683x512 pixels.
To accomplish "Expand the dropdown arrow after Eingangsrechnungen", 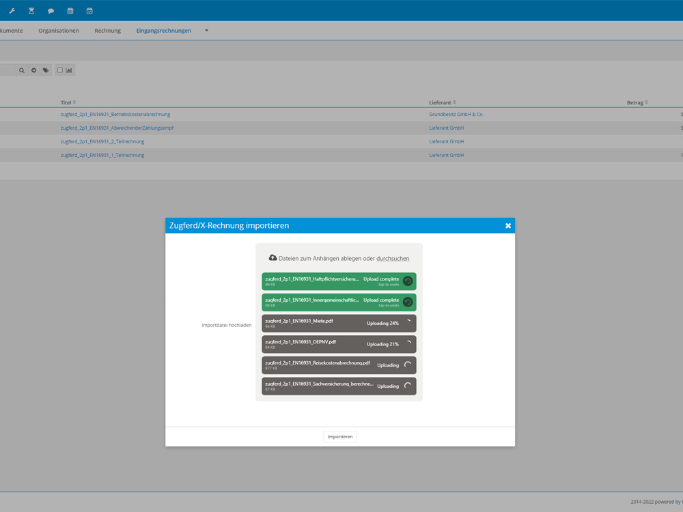I will point(206,31).
